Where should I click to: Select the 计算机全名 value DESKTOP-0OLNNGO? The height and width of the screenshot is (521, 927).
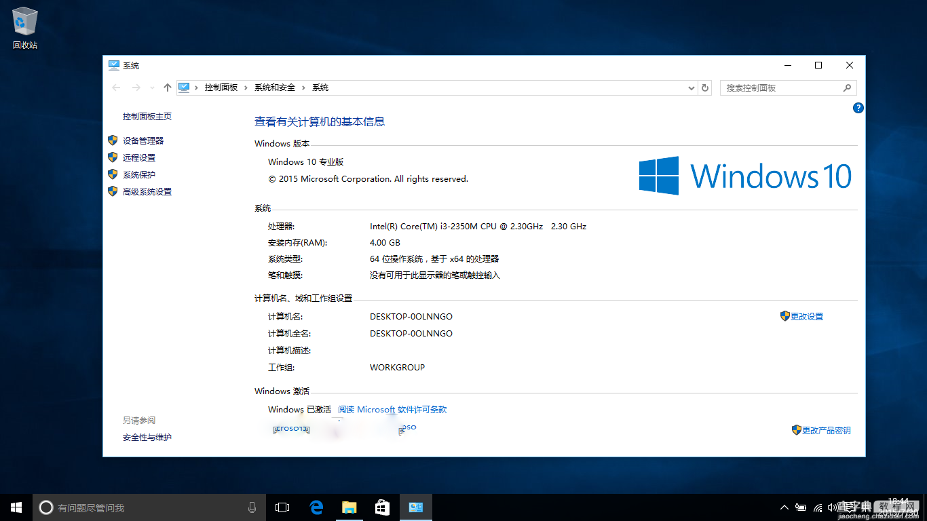[411, 334]
